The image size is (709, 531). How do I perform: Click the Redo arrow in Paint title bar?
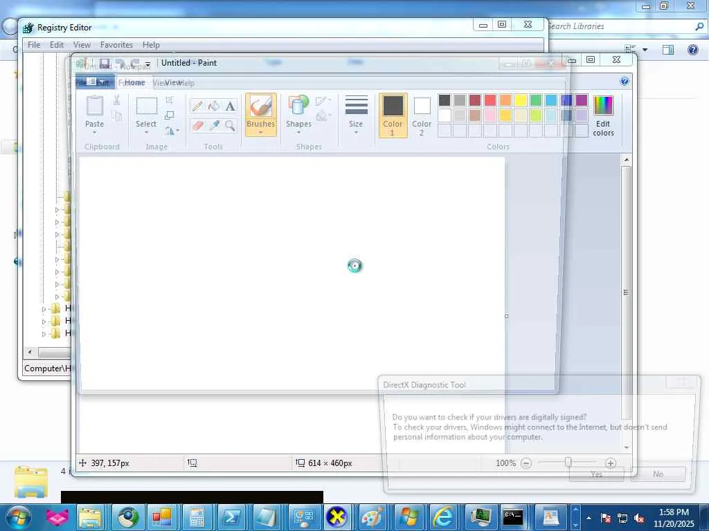134,63
